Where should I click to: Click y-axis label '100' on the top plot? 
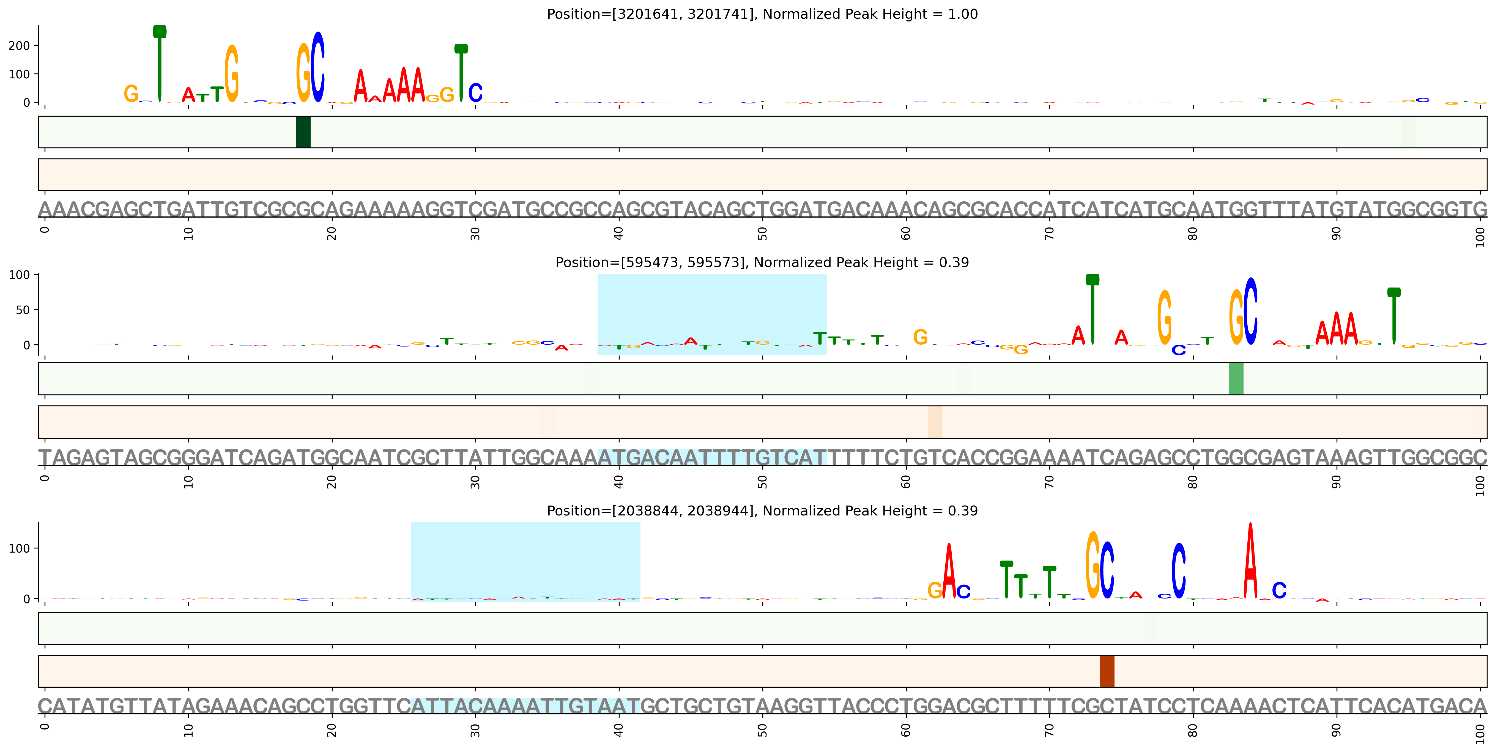point(19,74)
